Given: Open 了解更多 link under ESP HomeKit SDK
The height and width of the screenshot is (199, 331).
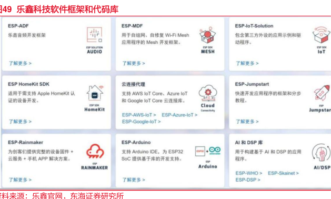Looking at the screenshot, I should [20, 122].
